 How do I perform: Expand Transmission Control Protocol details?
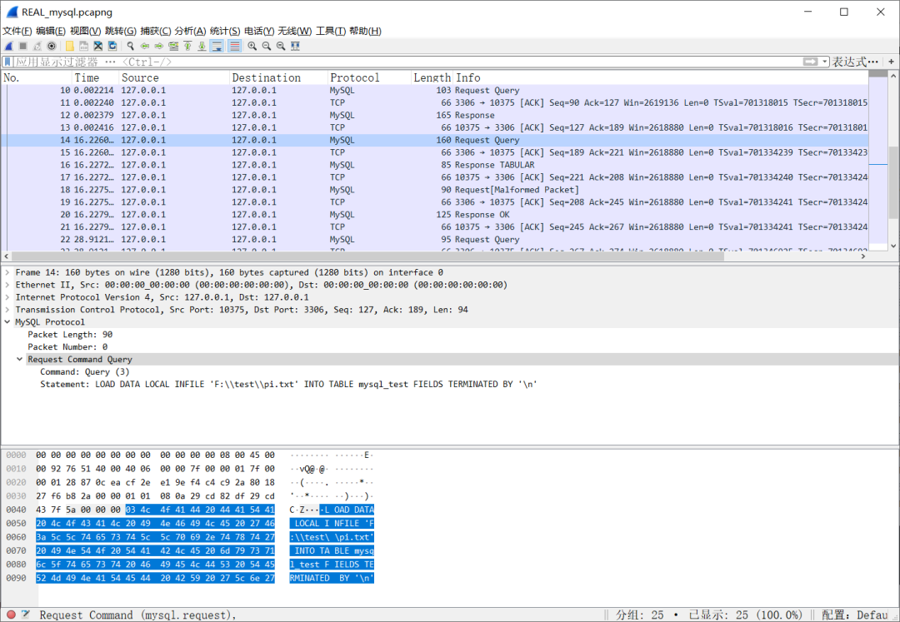[x=7, y=310]
